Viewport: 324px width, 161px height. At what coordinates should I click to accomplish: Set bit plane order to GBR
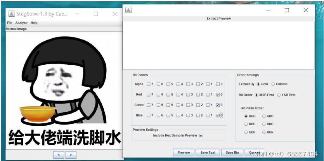click(x=246, y=132)
